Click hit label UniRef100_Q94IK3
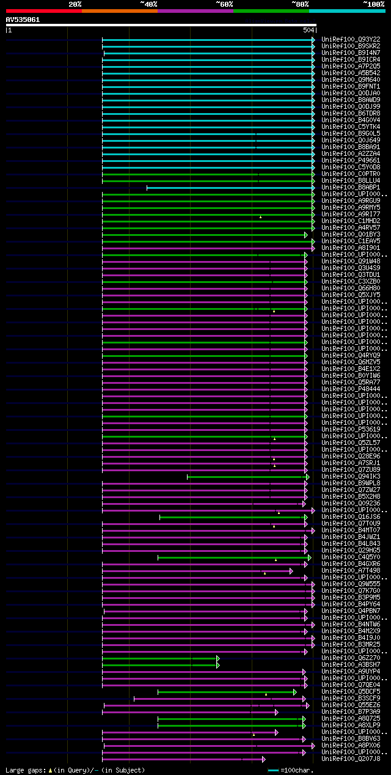 [x=351, y=476]
